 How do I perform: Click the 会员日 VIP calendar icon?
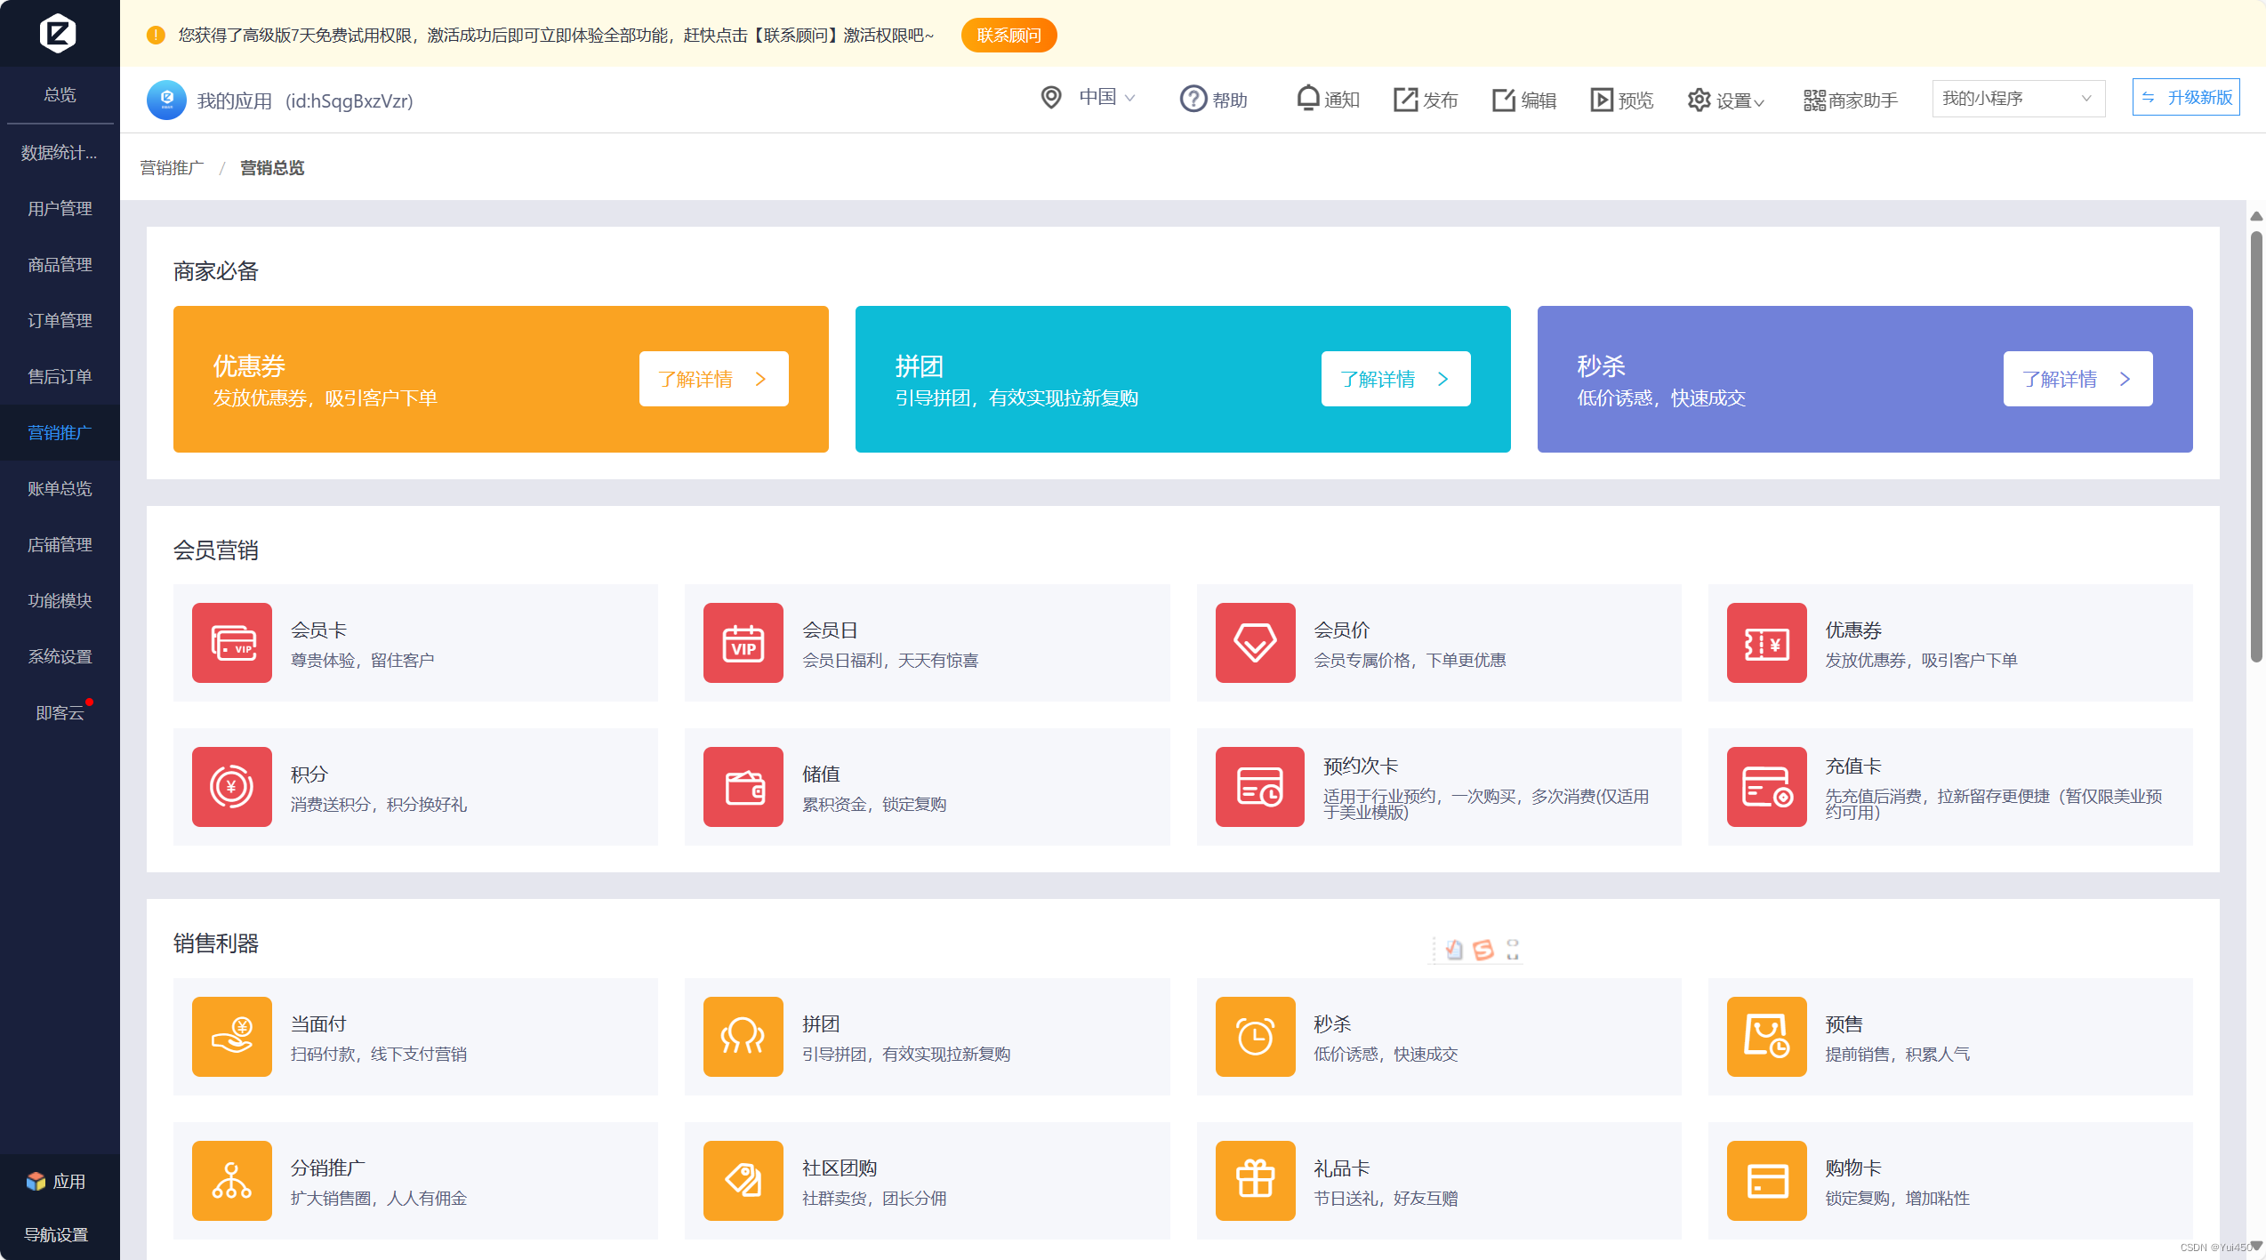pyautogui.click(x=743, y=643)
